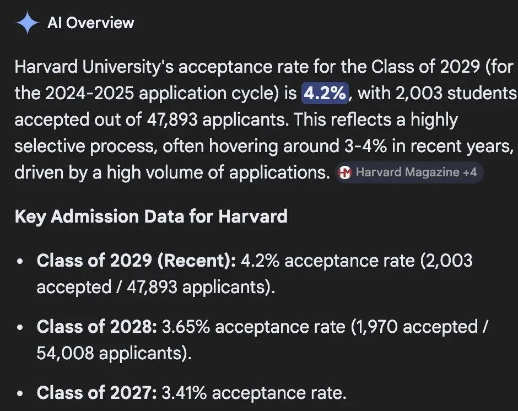Click the bullet point before Class of 2027
518x411 pixels.
tap(20, 394)
